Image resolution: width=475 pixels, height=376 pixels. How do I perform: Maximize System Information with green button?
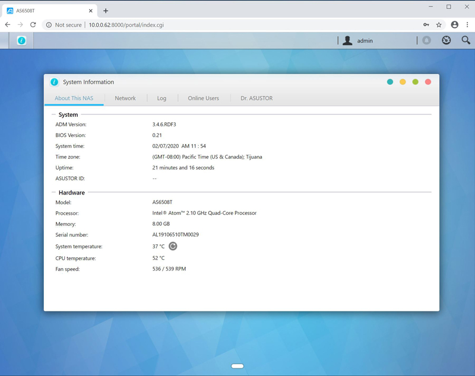point(415,82)
